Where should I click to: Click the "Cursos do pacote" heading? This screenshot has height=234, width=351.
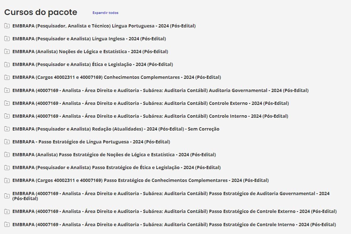[x=41, y=12]
